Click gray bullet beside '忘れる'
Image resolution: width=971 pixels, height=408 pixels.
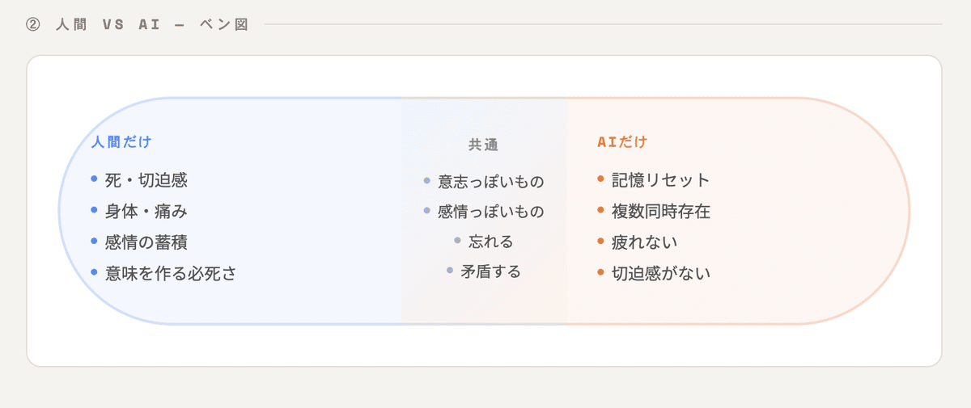(x=457, y=241)
